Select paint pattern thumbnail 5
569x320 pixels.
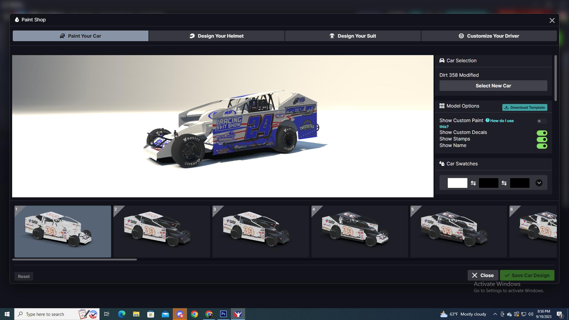coord(459,231)
